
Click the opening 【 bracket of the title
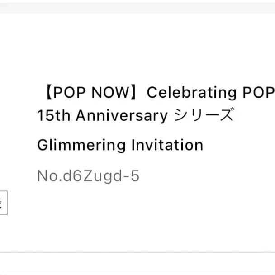tap(47, 93)
